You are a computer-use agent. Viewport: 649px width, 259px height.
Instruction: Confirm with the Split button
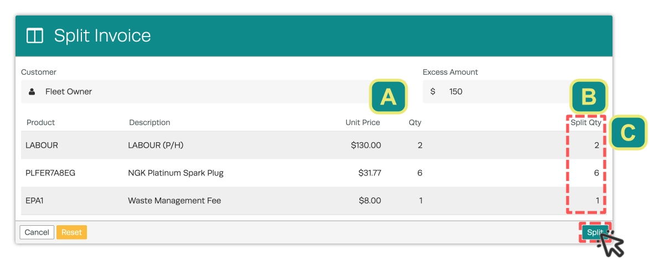pyautogui.click(x=595, y=232)
